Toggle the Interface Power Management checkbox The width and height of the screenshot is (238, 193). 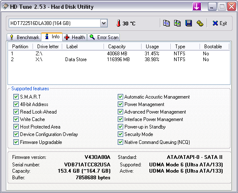coord(120,119)
